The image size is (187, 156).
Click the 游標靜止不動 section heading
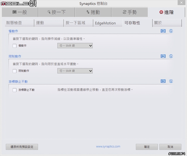(x=18, y=82)
